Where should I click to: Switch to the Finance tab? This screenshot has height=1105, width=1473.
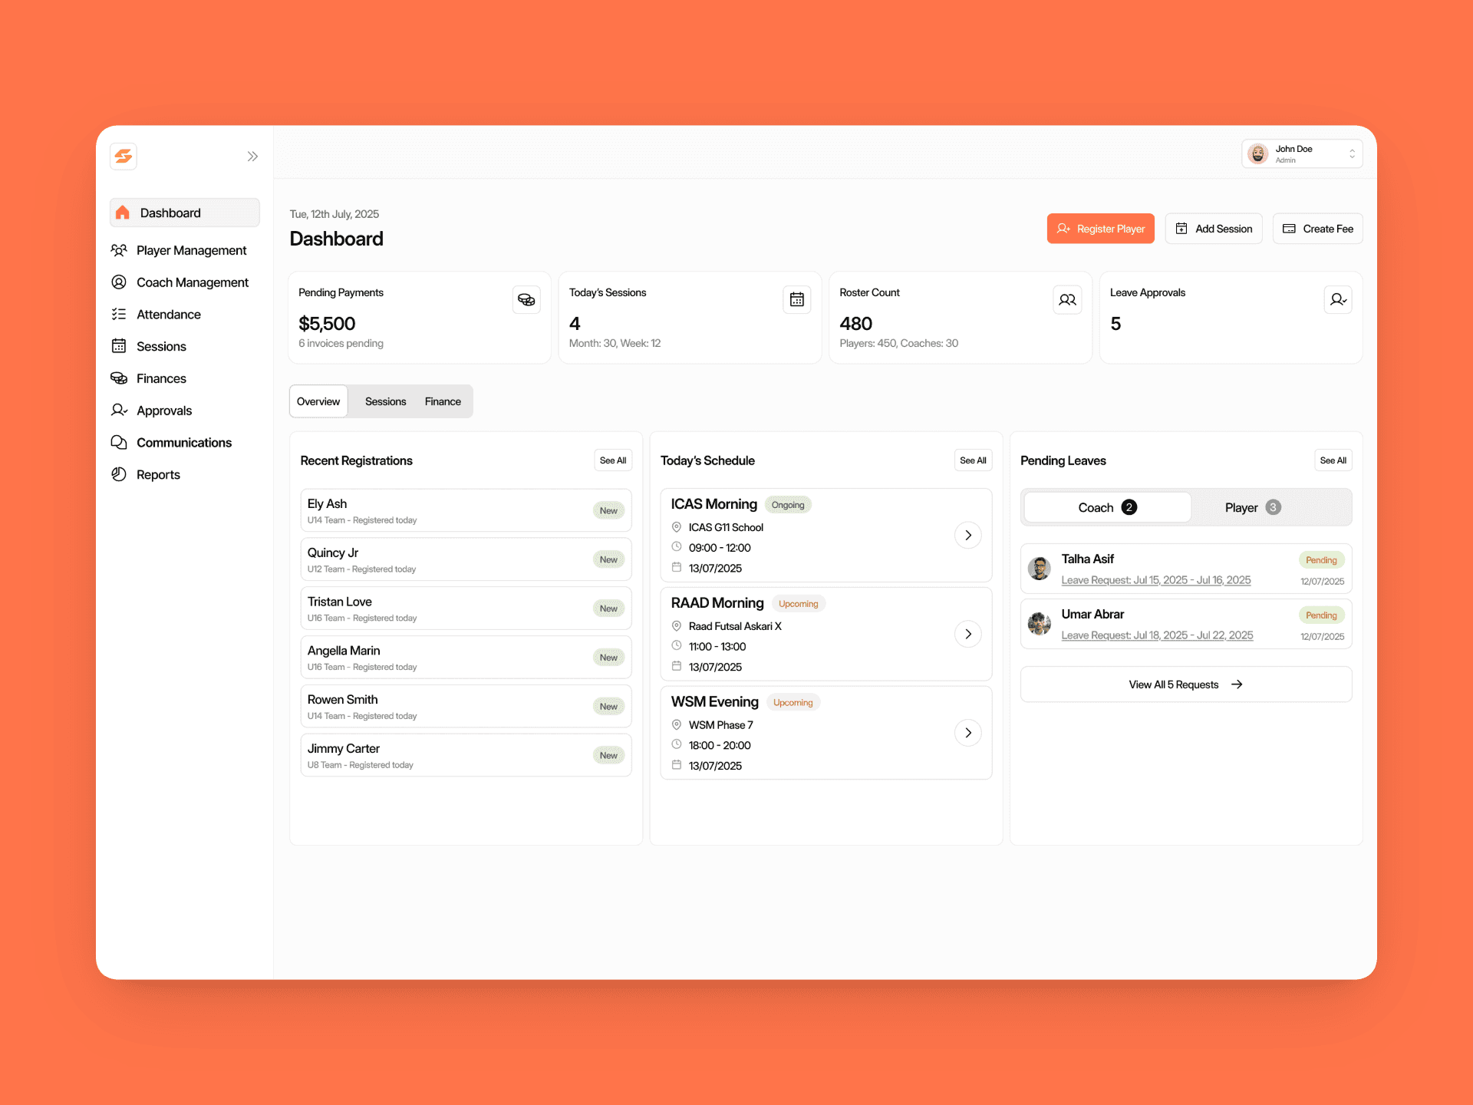pos(443,402)
